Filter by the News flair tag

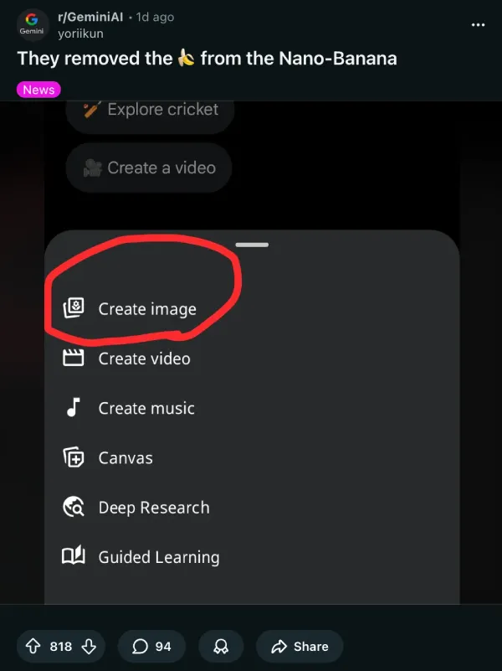pyautogui.click(x=38, y=90)
